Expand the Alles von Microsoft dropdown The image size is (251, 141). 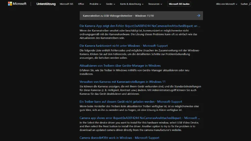tap(227, 4)
